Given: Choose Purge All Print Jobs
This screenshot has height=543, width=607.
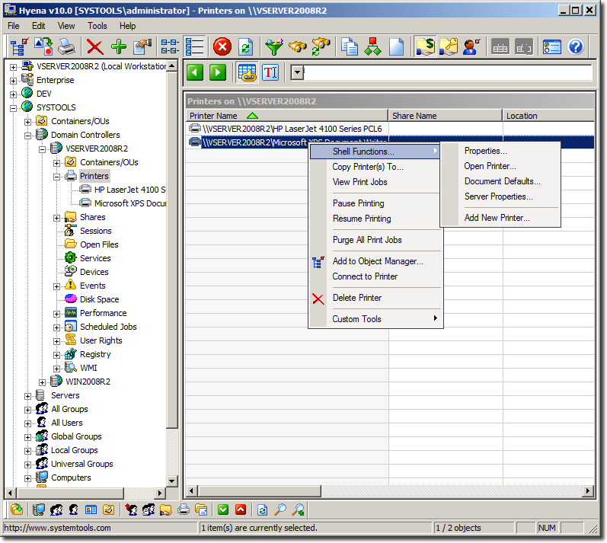Looking at the screenshot, I should click(367, 240).
